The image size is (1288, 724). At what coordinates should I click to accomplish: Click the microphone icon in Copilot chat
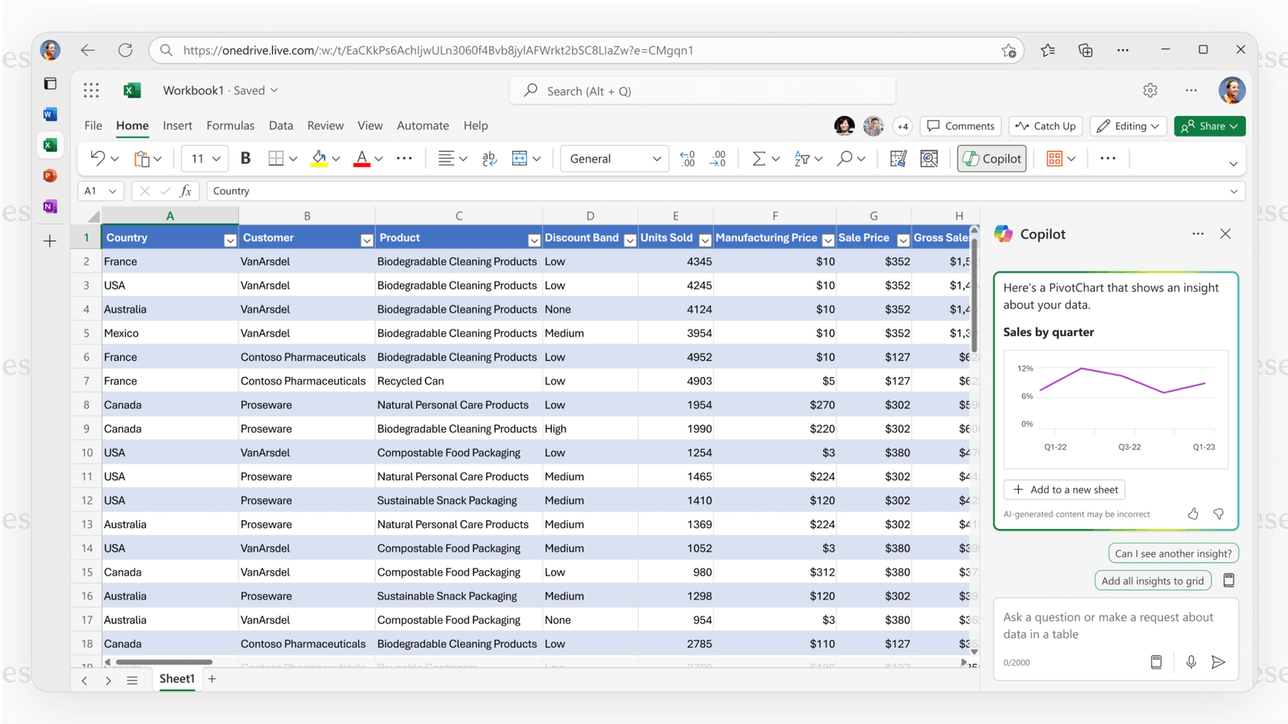click(1191, 662)
